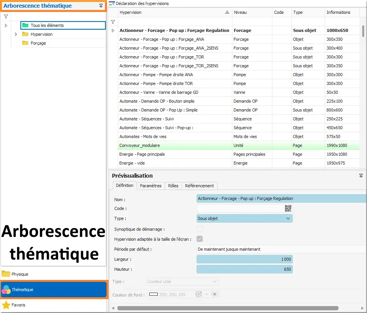Click the 1990x1080 Informations cell

342,145
